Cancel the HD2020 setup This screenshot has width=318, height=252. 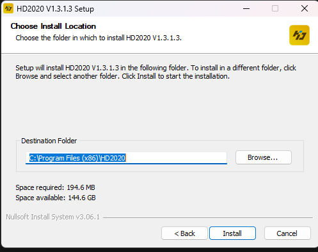pyautogui.click(x=287, y=233)
